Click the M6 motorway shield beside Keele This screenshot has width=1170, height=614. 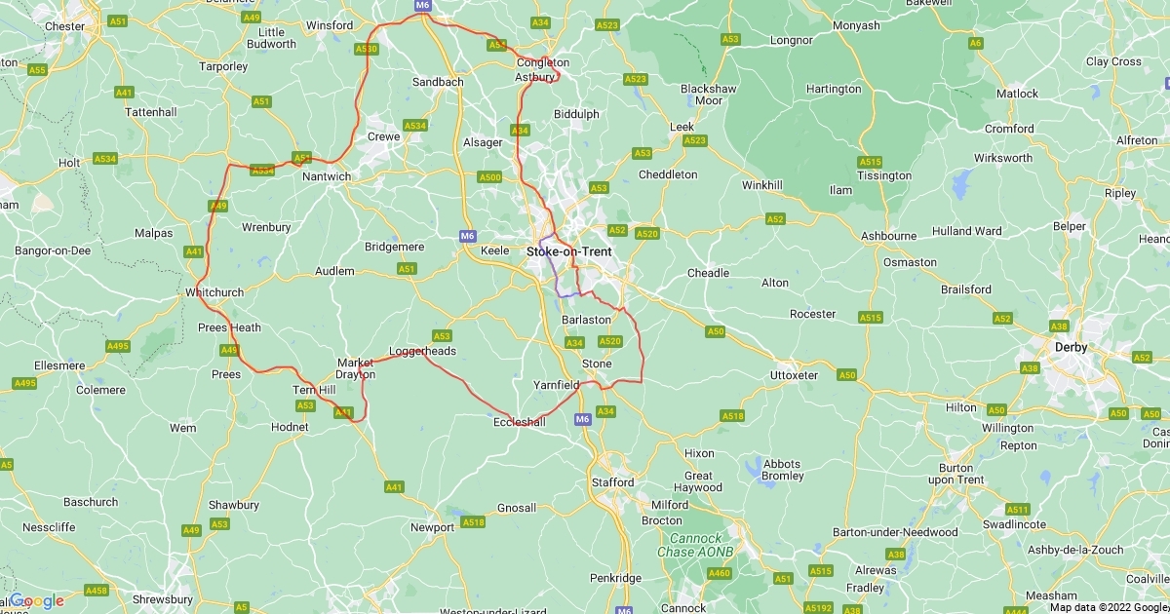(x=468, y=236)
